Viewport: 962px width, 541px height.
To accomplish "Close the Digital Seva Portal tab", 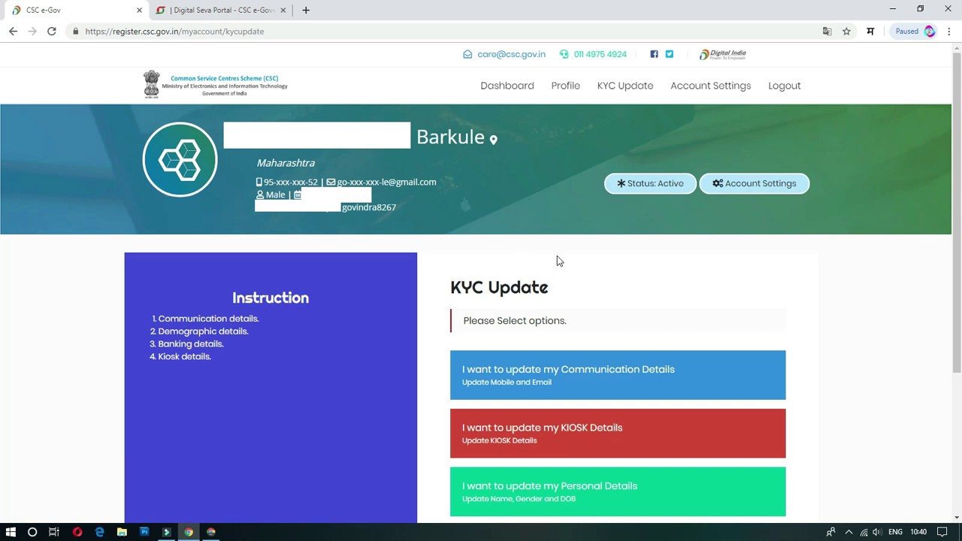I will [283, 11].
